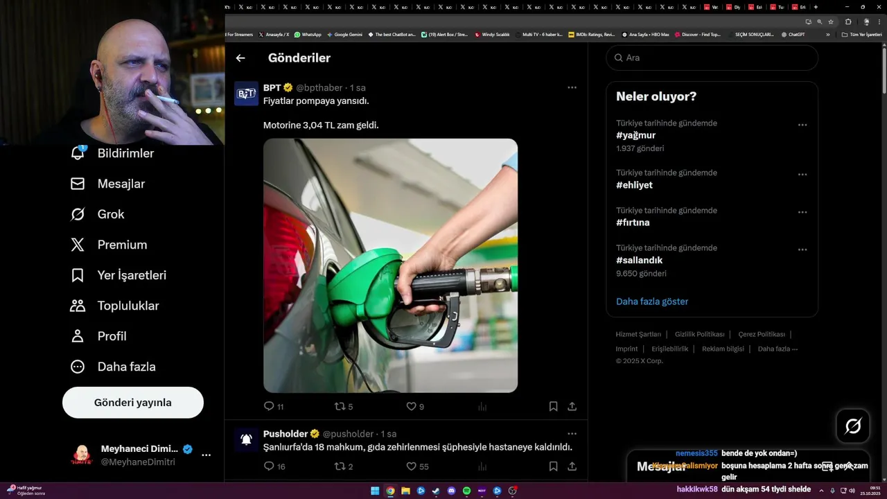The height and width of the screenshot is (499, 887).
Task: Open the #sallandık trending topic
Action: 639,260
